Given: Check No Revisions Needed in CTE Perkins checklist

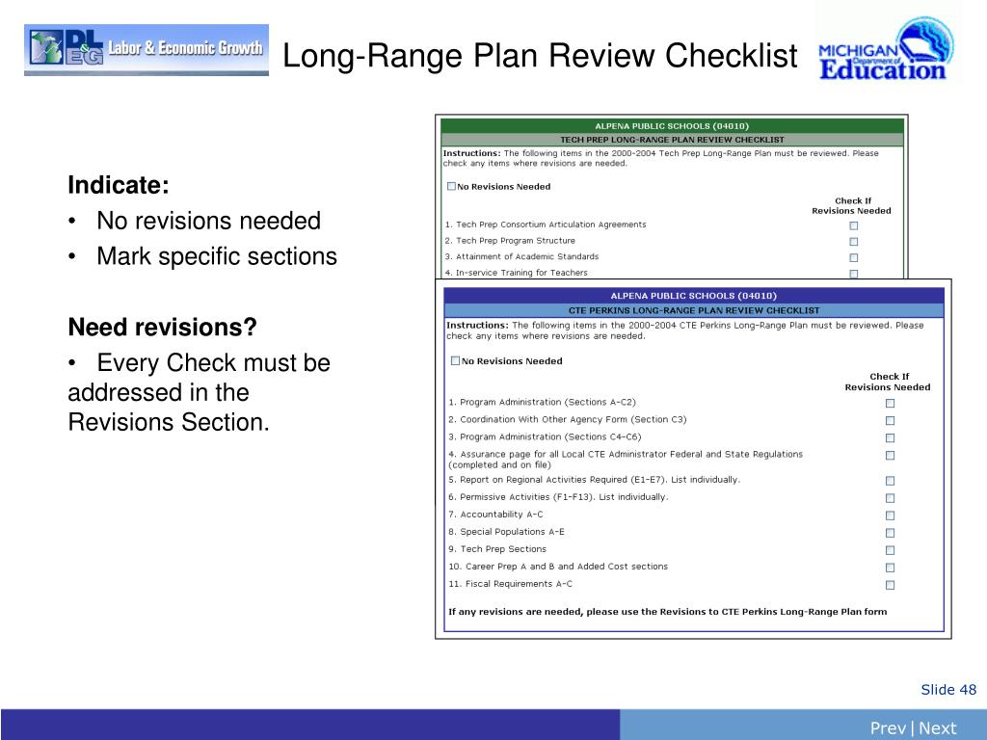Looking at the screenshot, I should click(x=455, y=360).
